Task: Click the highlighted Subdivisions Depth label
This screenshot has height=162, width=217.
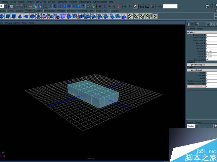Action: (196, 86)
